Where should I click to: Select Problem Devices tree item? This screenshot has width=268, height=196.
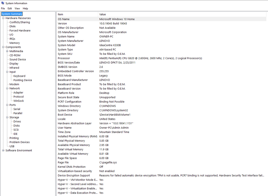20,142
